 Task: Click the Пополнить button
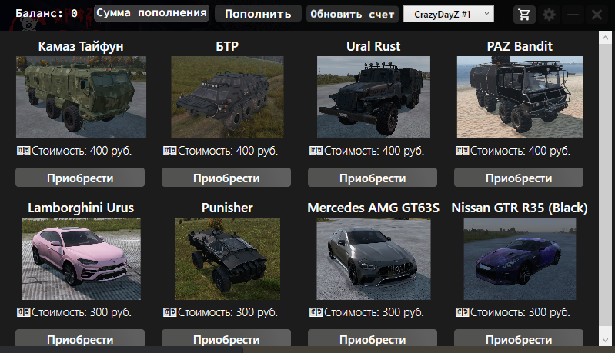258,14
